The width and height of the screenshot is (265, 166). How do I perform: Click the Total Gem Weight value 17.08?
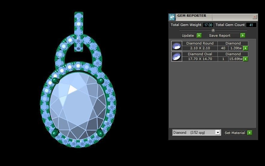208,25
